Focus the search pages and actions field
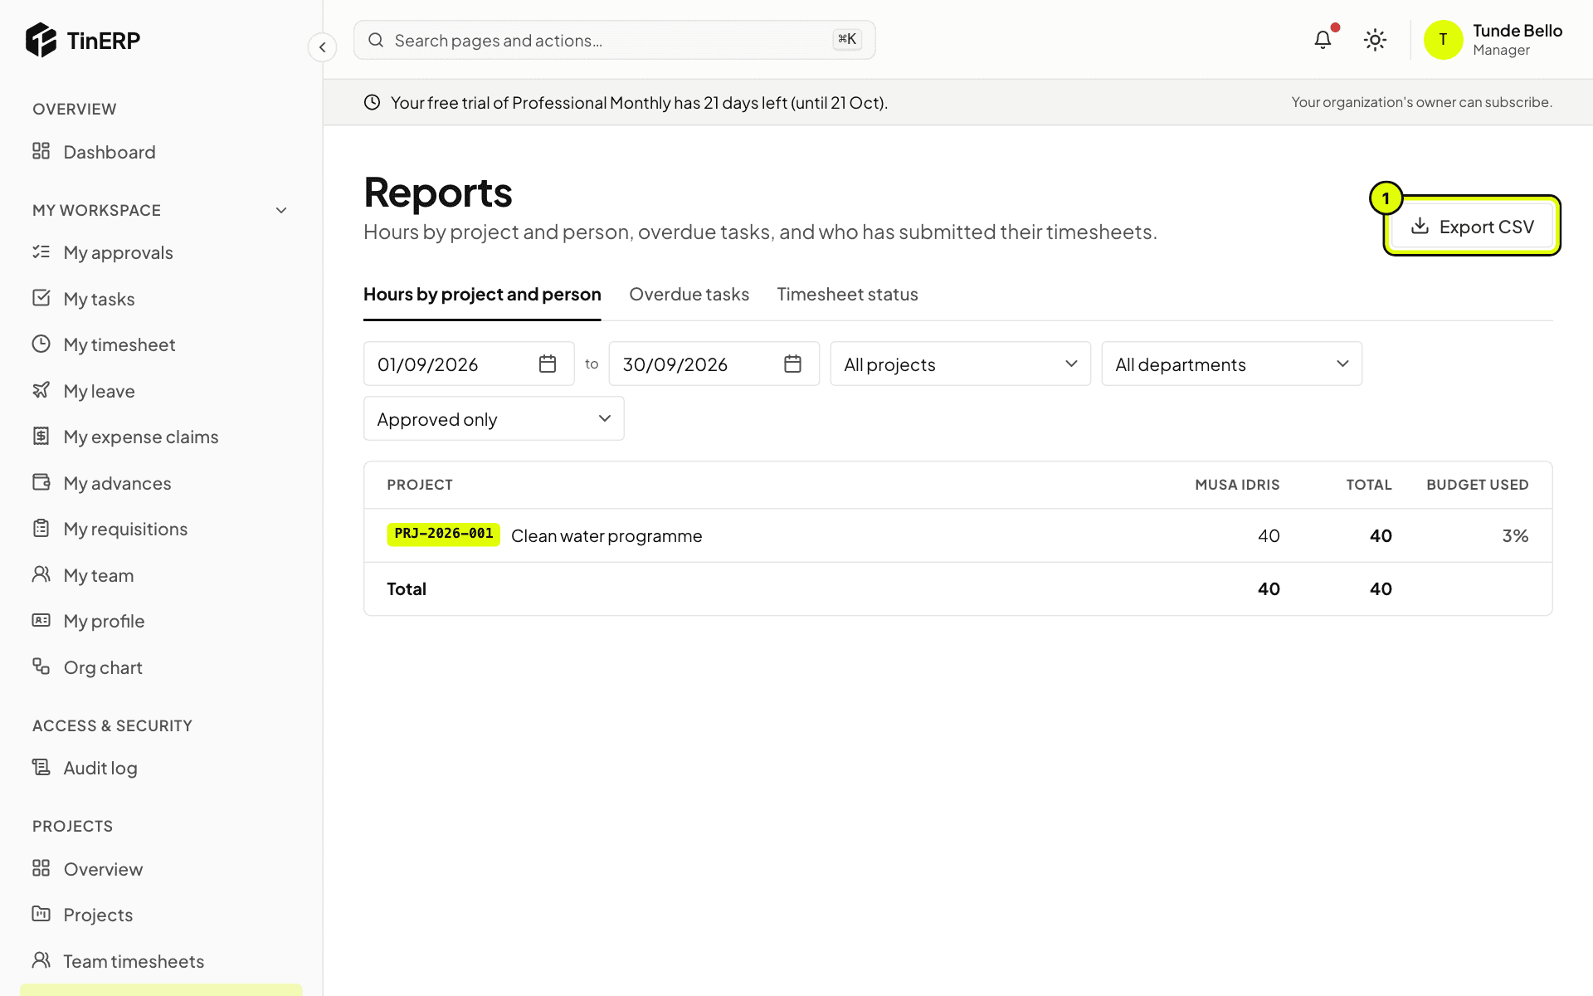The width and height of the screenshot is (1593, 996). click(x=614, y=40)
